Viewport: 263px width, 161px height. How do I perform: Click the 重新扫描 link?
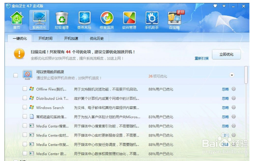pos(201,58)
